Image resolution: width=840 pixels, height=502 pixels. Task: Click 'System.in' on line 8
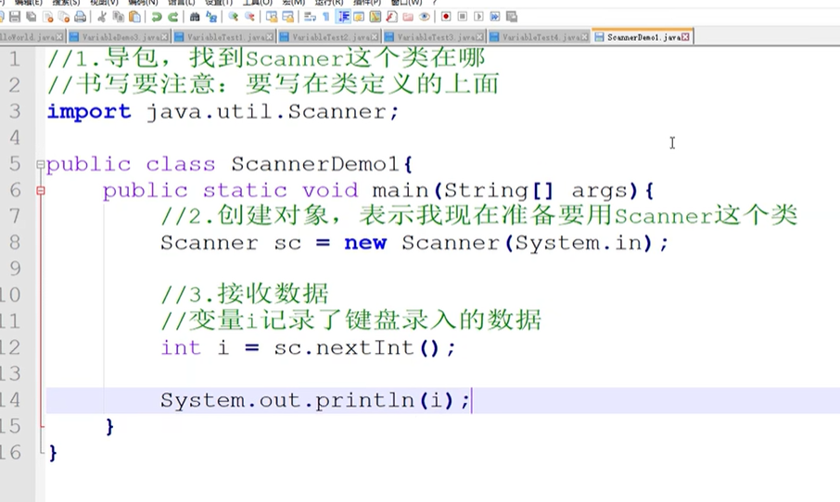(x=579, y=243)
